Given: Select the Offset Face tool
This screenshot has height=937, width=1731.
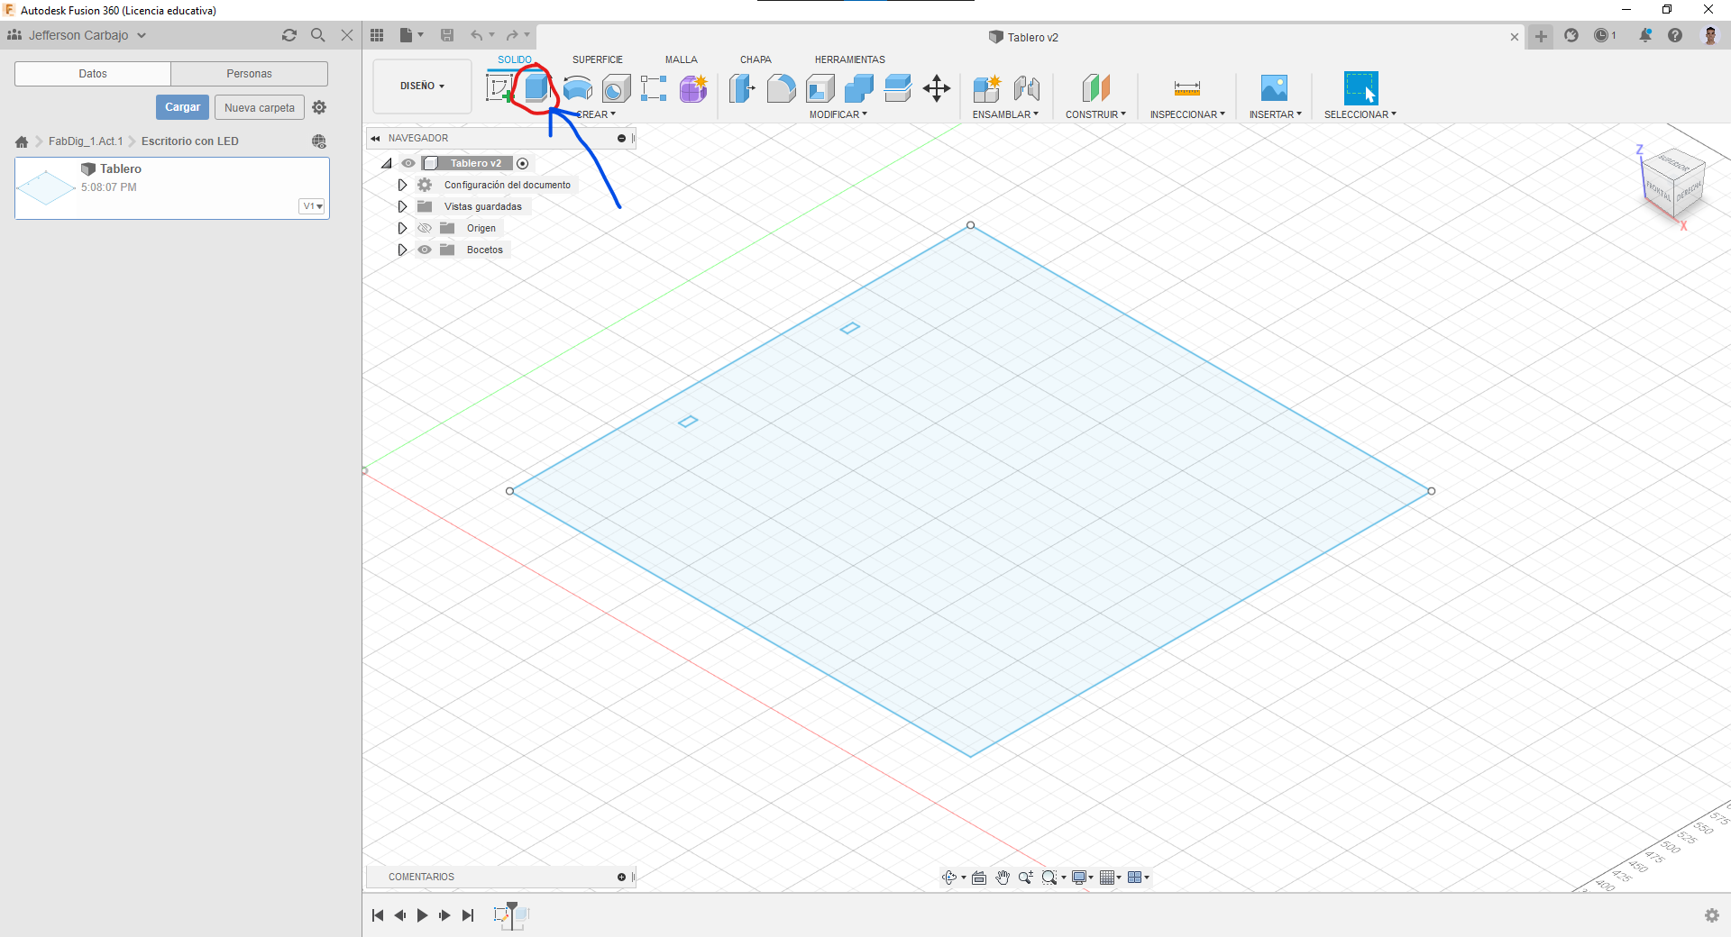Looking at the screenshot, I should click(898, 88).
